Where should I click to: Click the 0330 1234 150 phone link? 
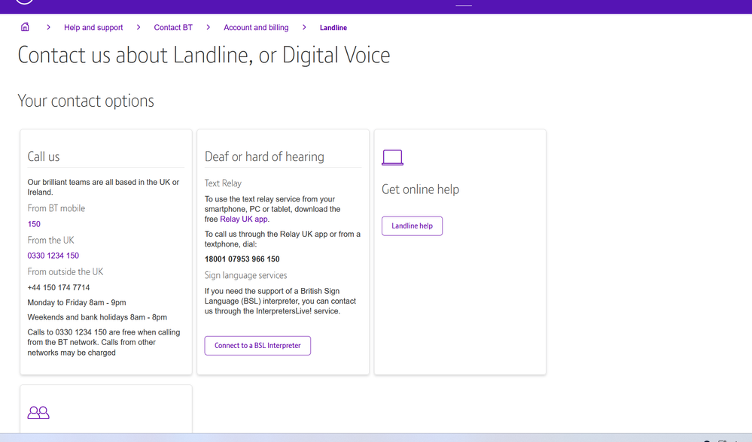click(53, 256)
